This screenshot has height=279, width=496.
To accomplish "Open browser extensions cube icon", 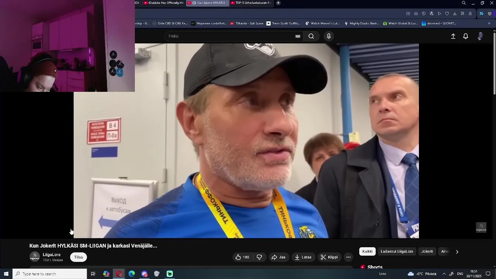I will [x=489, y=14].
